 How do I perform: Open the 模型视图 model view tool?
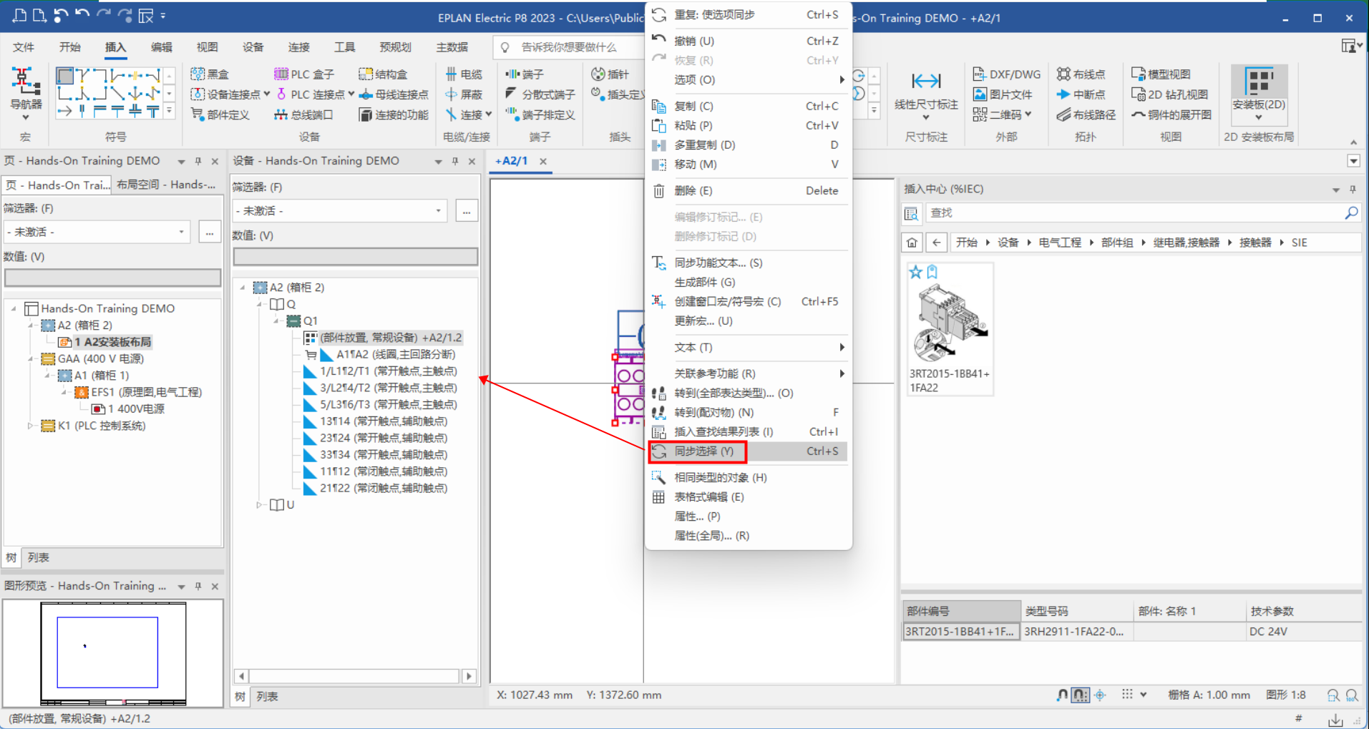[x=1161, y=74]
